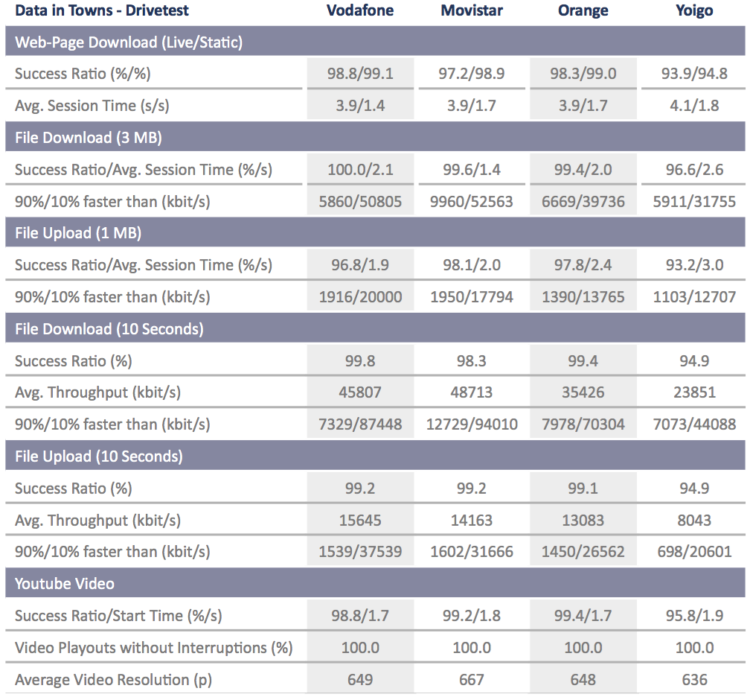Click Vodafone value 99.8

pos(360,360)
